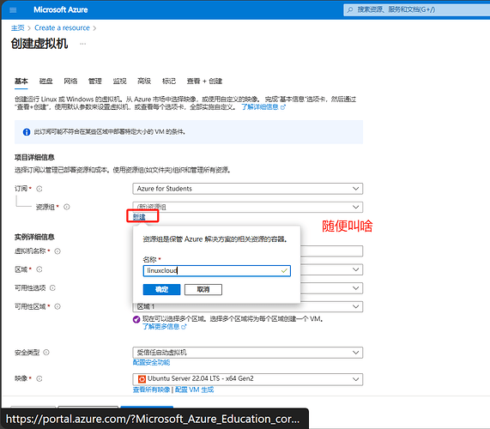Image resolution: width=490 pixels, height=429 pixels.
Task: Click the 新建 link under 资源组
Action: coord(139,216)
